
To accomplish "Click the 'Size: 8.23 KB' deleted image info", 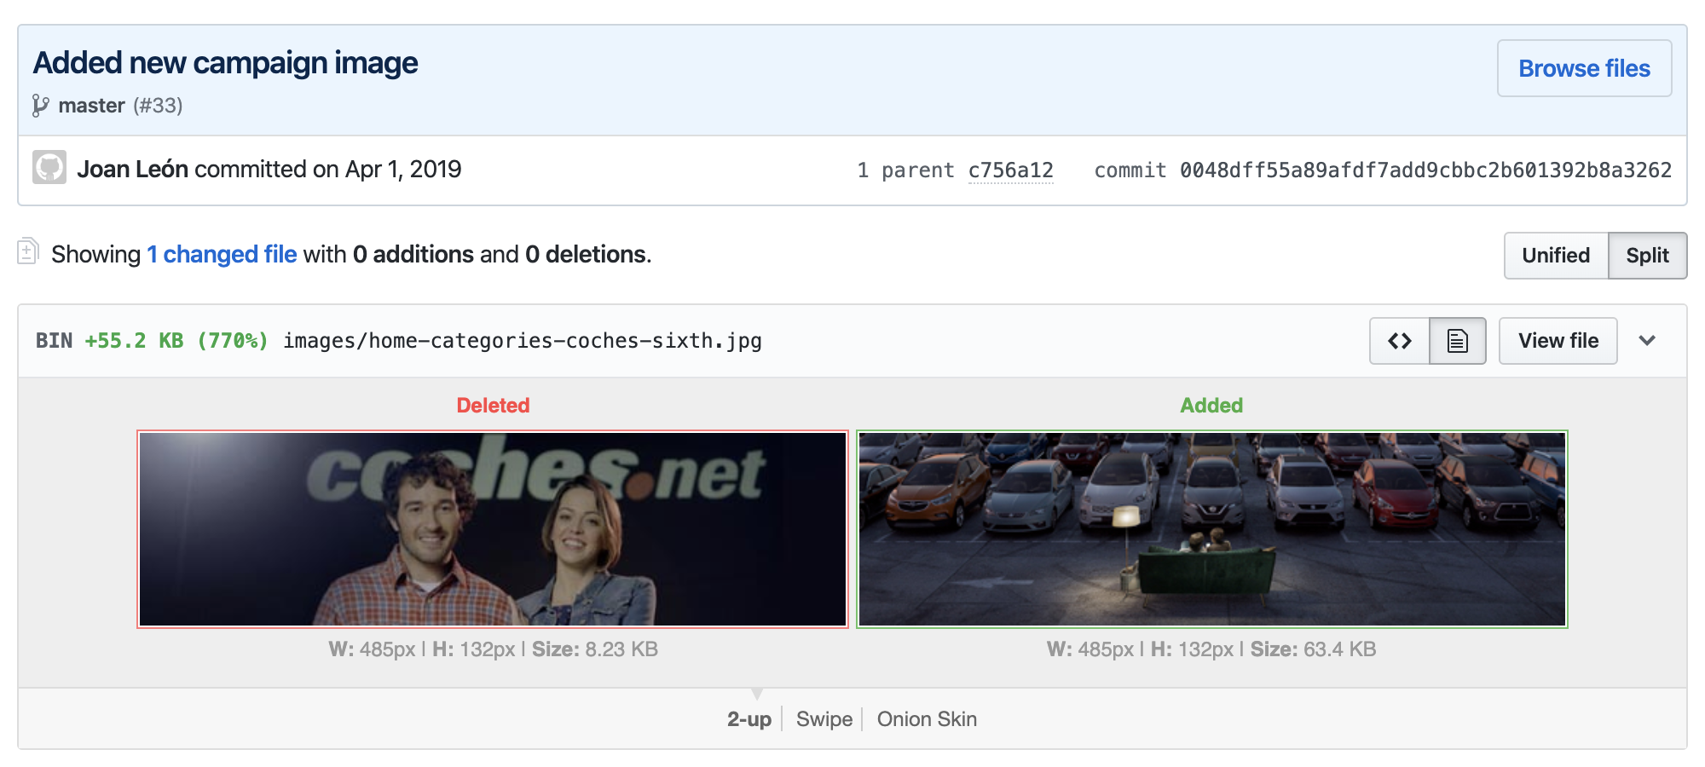I will click(x=595, y=649).
